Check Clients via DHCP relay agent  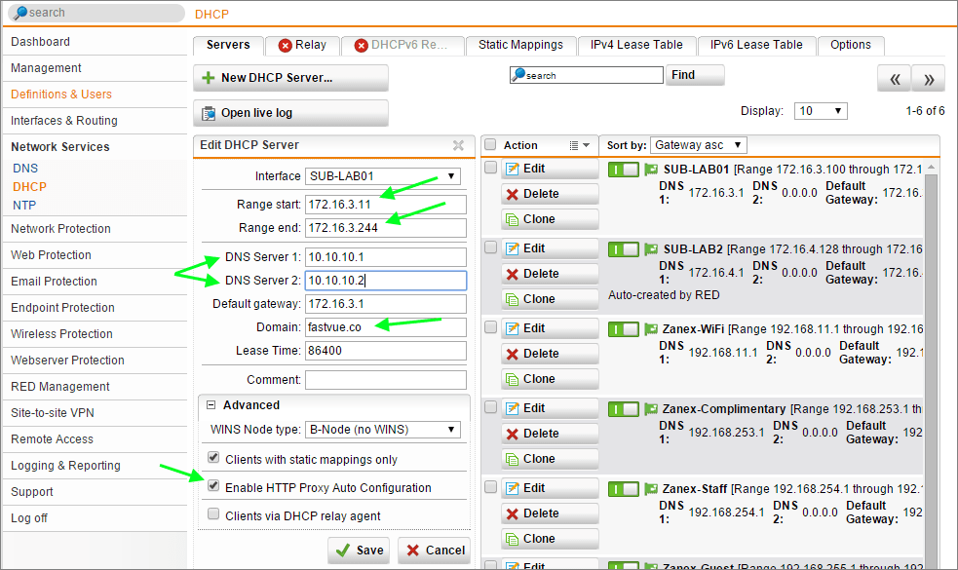[x=213, y=513]
